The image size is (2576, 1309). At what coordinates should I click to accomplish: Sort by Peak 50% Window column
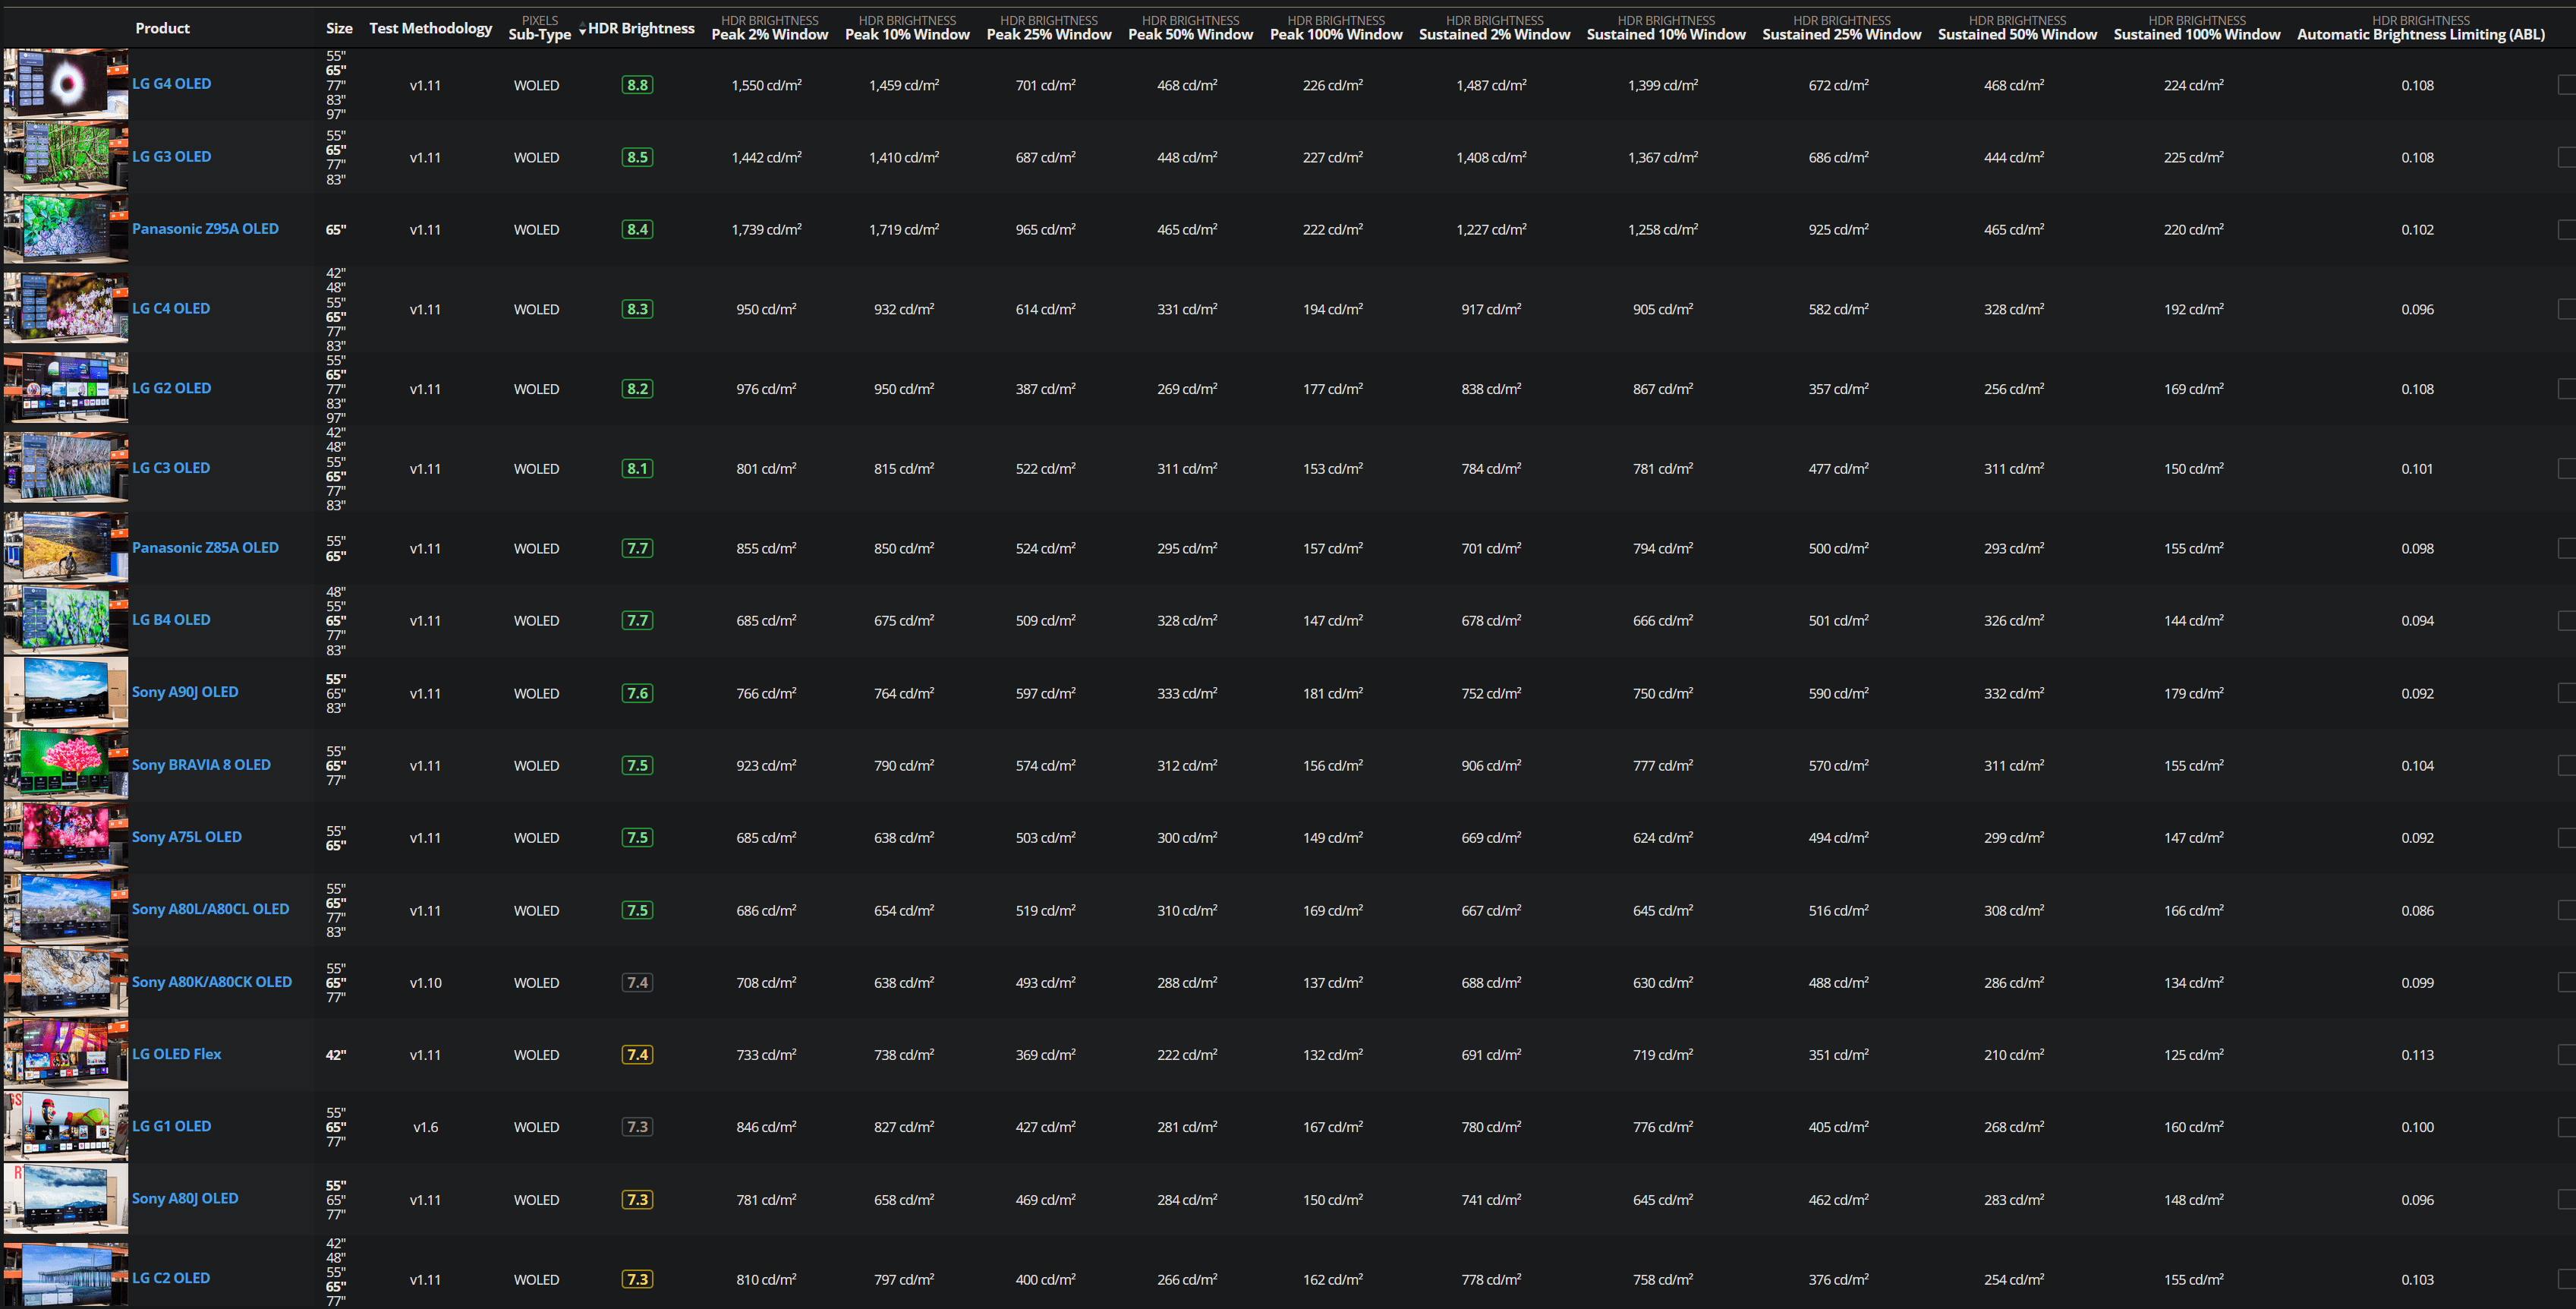pyautogui.click(x=1190, y=28)
